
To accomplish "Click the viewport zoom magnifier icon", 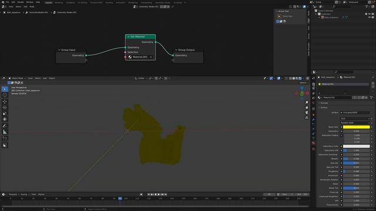I will [x=307, y=103].
